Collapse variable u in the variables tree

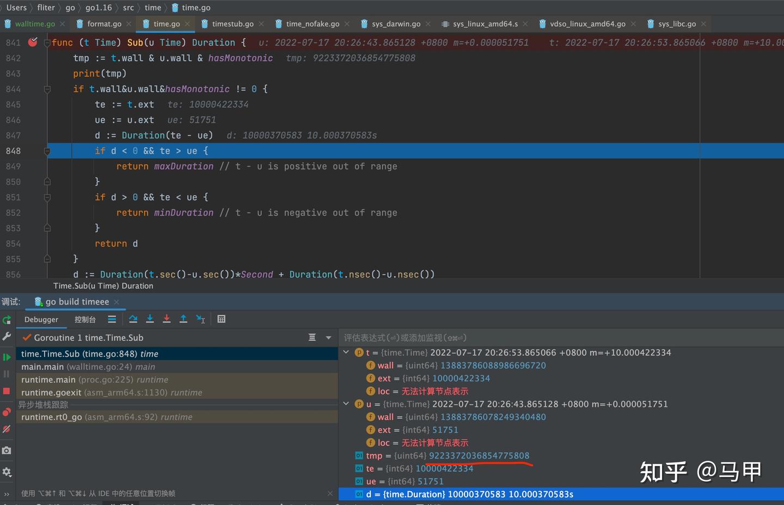click(x=346, y=404)
